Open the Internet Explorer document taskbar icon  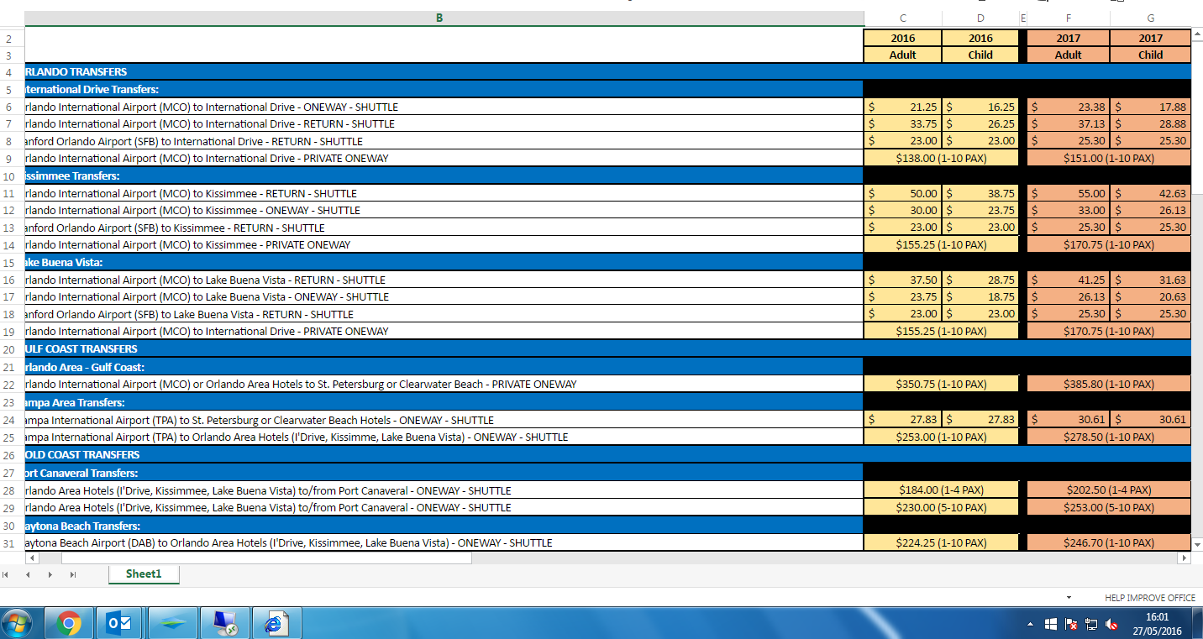coord(276,624)
